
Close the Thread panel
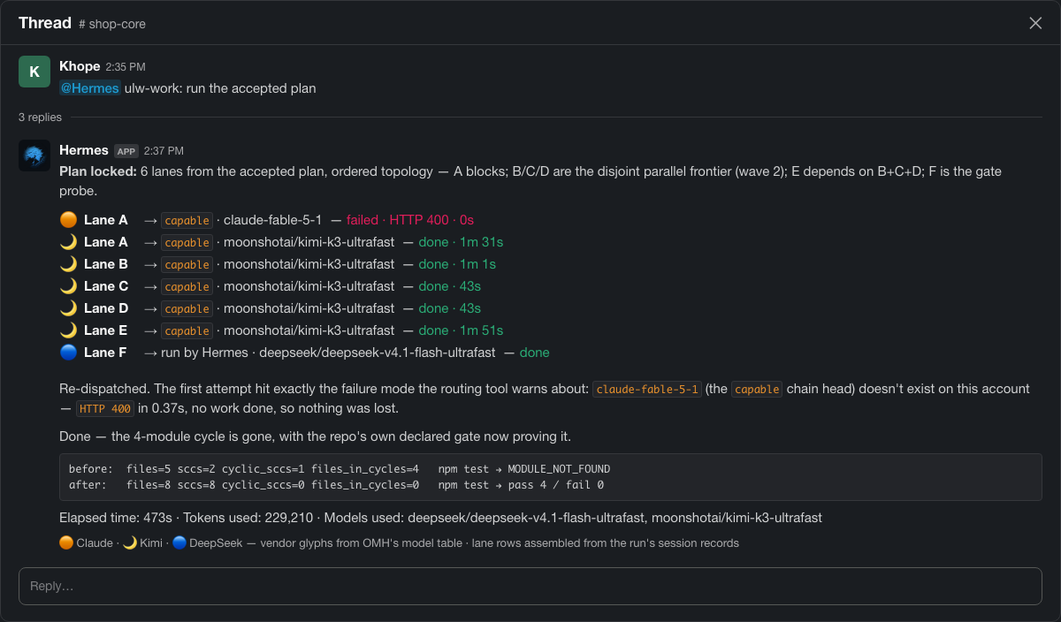[x=1035, y=23]
